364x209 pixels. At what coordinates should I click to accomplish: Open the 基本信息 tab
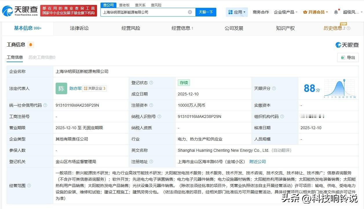pyautogui.click(x=28, y=28)
